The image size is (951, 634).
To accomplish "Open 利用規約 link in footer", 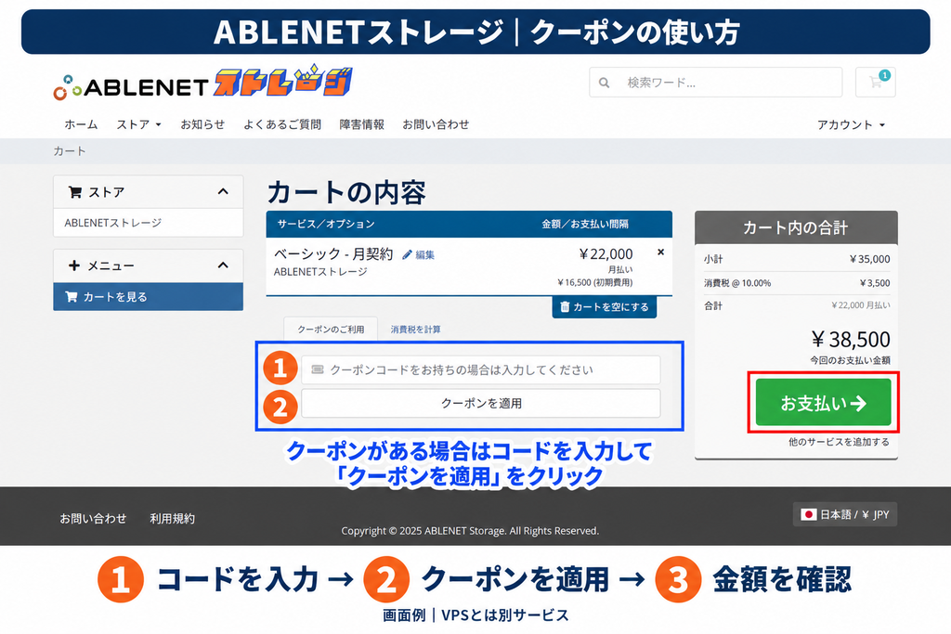I will click(x=172, y=518).
